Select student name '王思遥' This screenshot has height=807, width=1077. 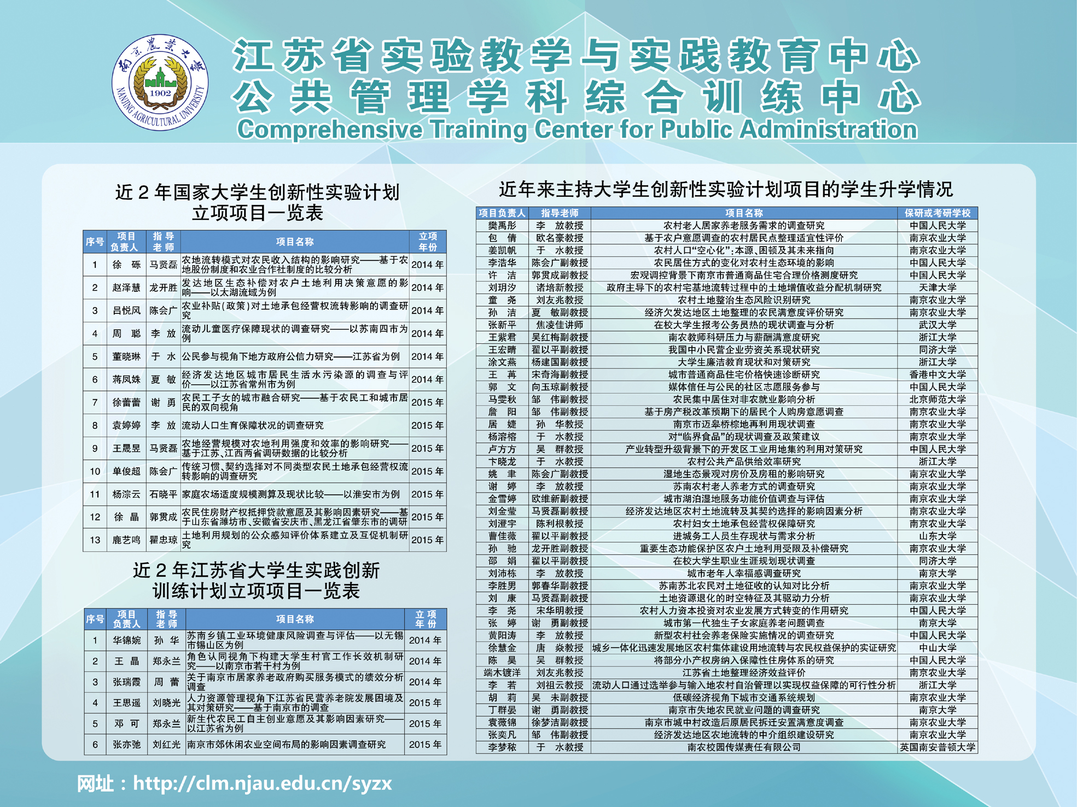pos(126,703)
